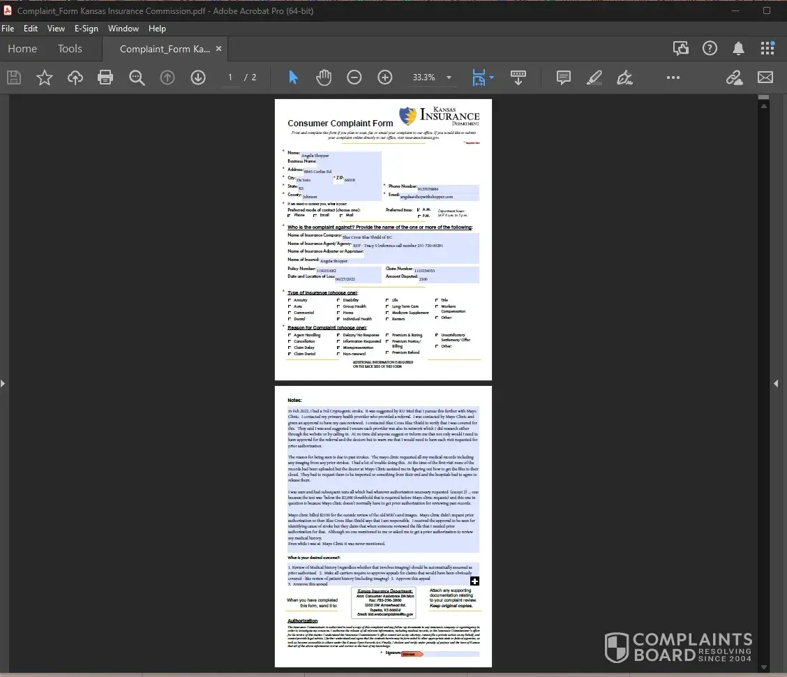Screen dimensions: 787x677
Task: Close the Complaint_Form document tab
Action: [x=218, y=49]
